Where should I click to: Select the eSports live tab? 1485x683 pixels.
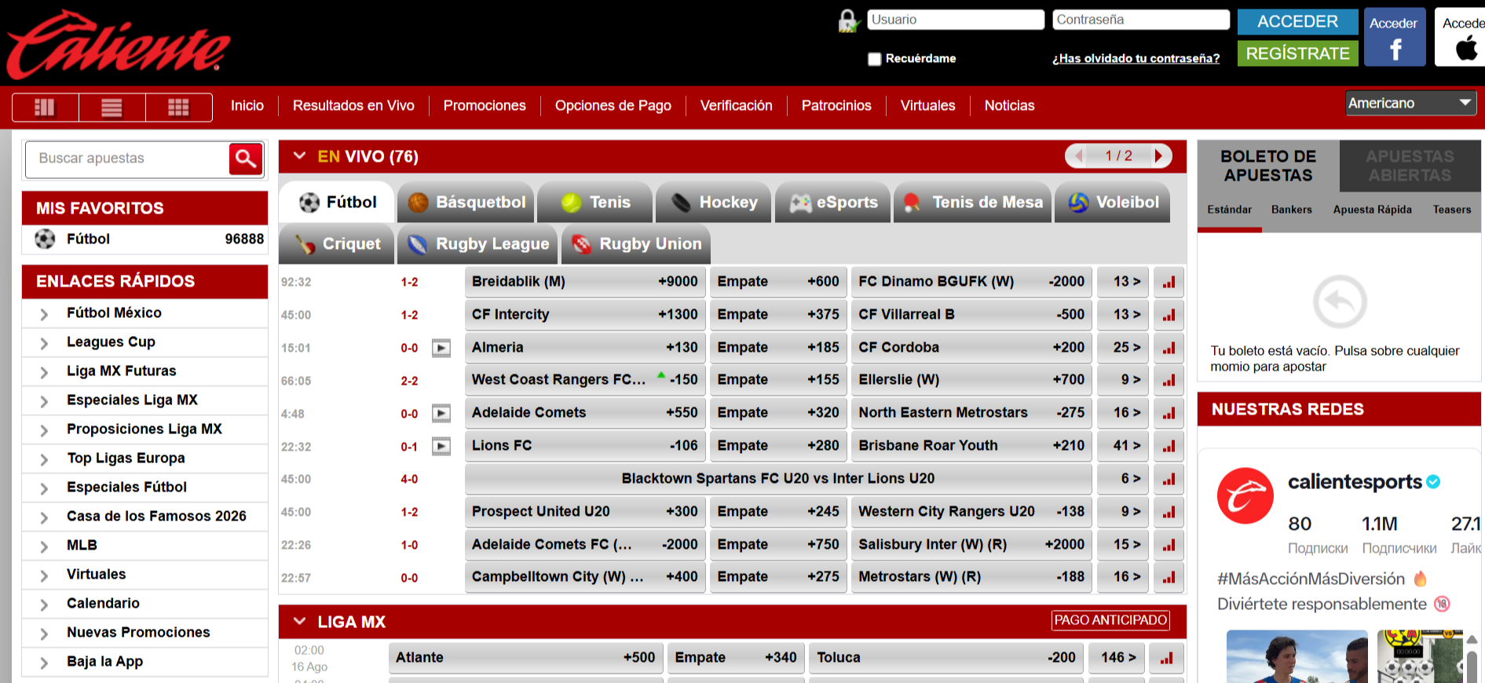tap(832, 203)
